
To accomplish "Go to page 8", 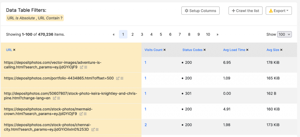I will pyautogui.click(x=189, y=34).
